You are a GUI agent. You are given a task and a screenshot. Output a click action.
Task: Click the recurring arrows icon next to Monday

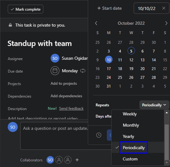pos(83,71)
